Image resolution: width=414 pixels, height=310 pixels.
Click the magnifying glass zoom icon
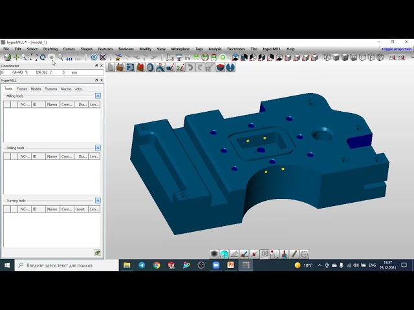click(60, 57)
